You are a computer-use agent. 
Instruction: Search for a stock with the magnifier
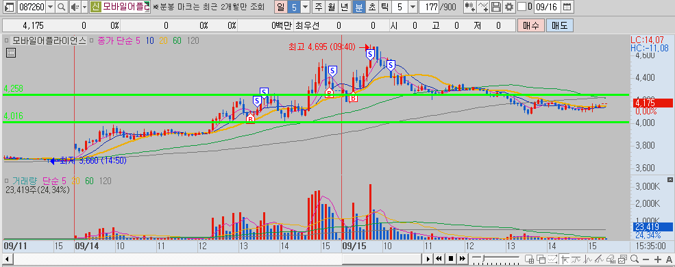(61, 6)
